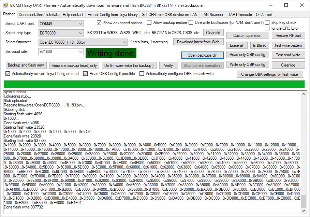The height and width of the screenshot is (217, 310).
Task: Click the Writing done status label
Action: point(111,53)
